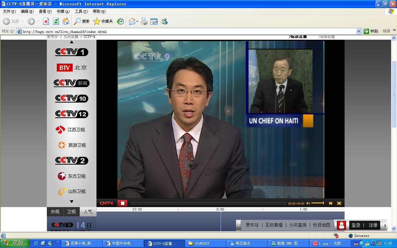Click the 转到 Go button
The image size is (397, 248).
pos(371,31)
